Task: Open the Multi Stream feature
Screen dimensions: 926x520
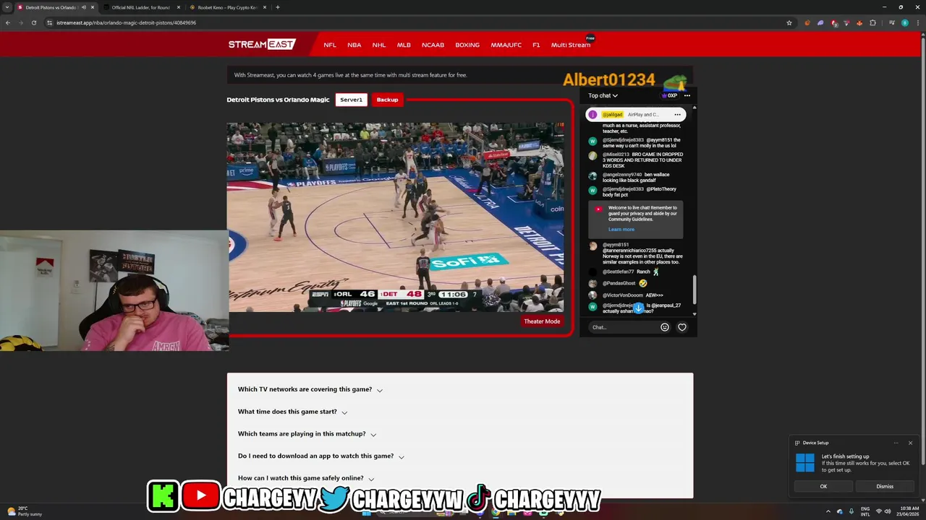Action: point(571,45)
